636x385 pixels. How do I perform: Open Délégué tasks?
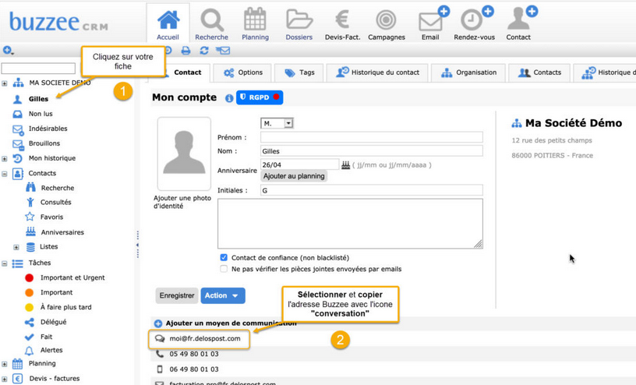click(x=53, y=322)
